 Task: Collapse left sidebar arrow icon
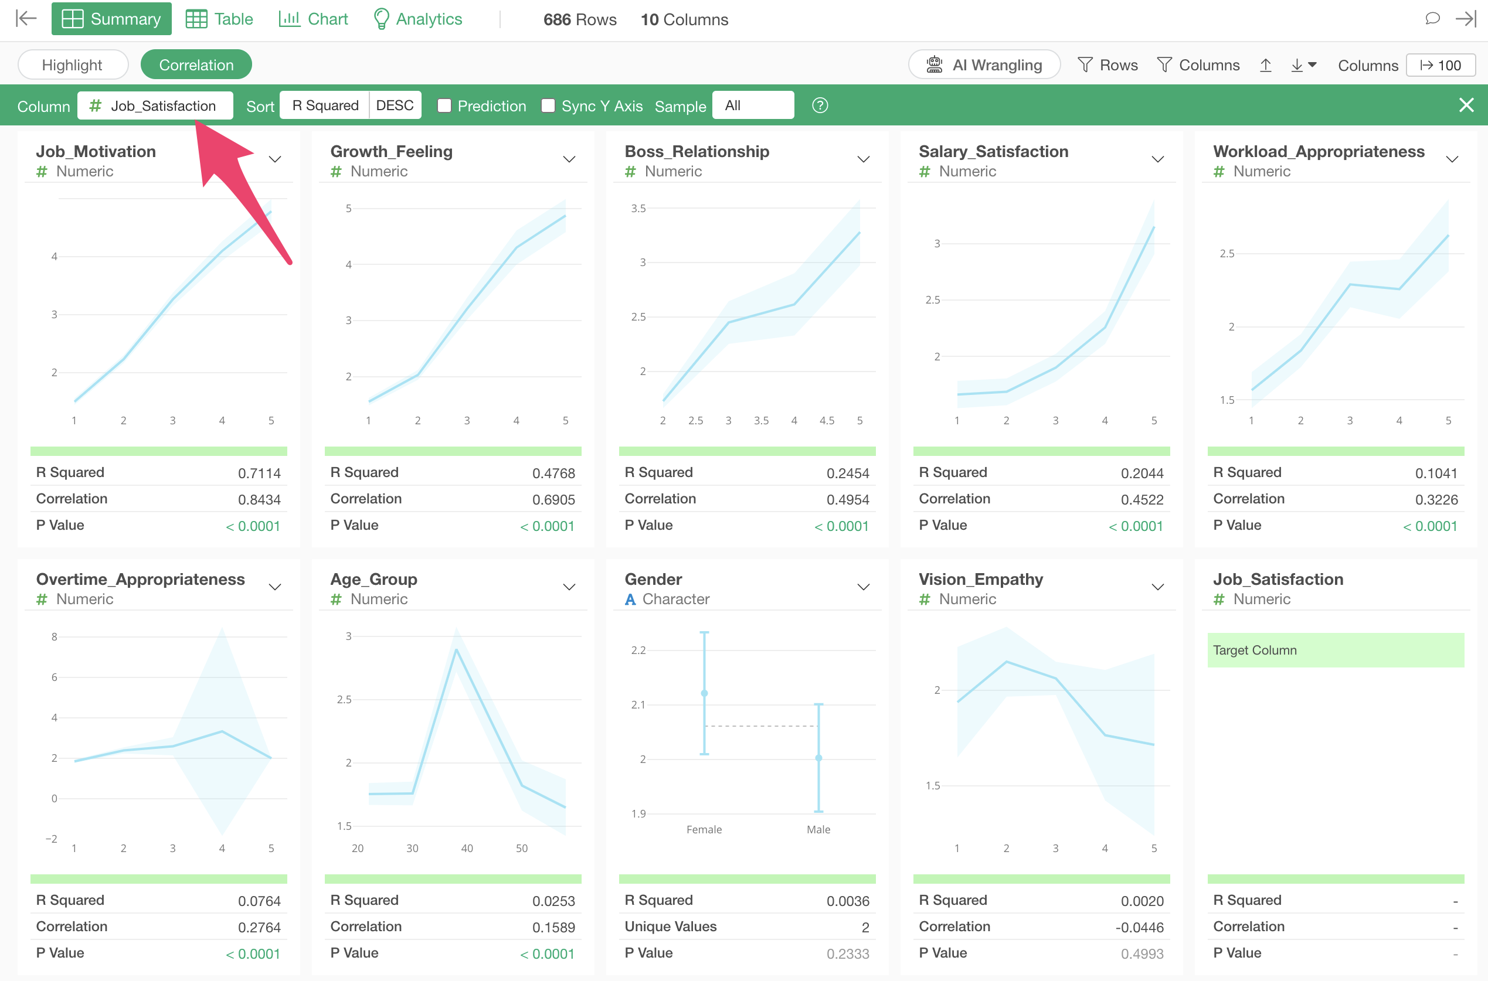click(x=26, y=19)
